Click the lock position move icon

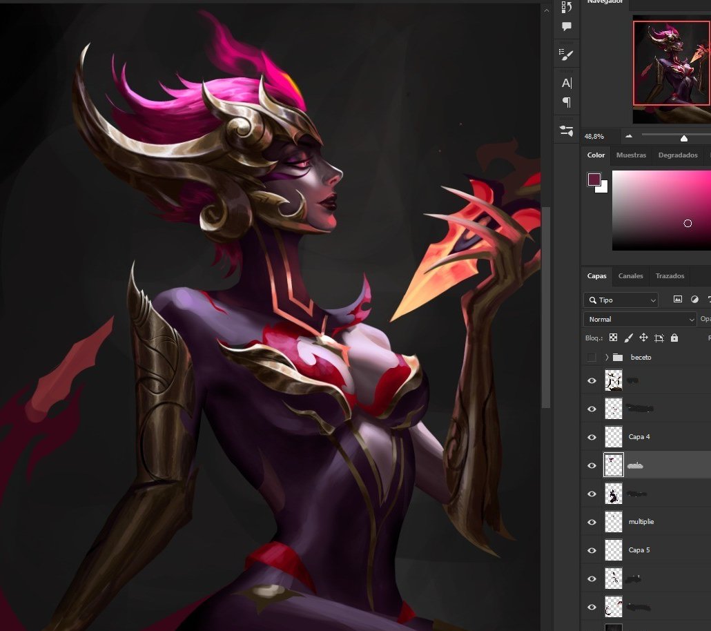pyautogui.click(x=643, y=337)
